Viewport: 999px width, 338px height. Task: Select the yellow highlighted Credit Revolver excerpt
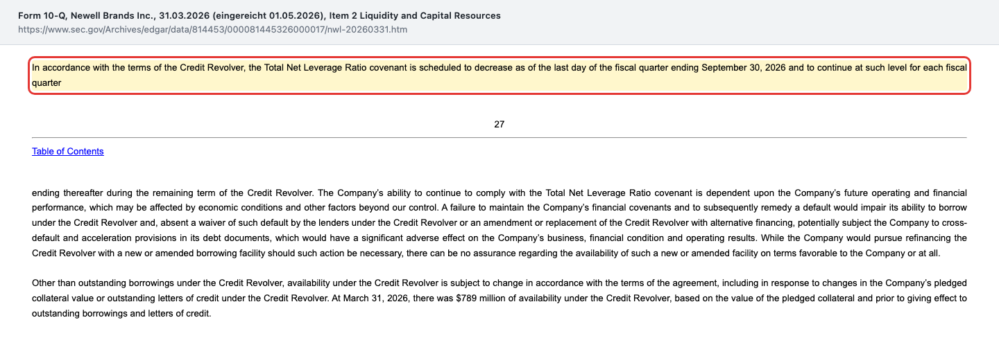(499, 75)
